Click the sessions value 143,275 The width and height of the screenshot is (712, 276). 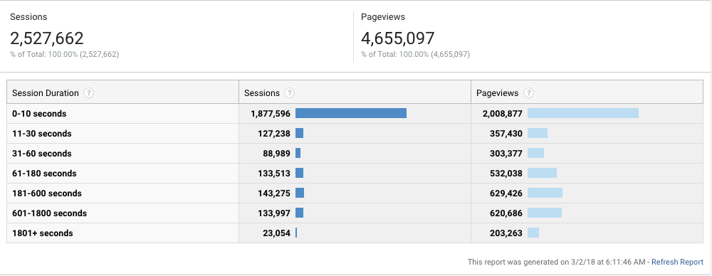(x=273, y=193)
